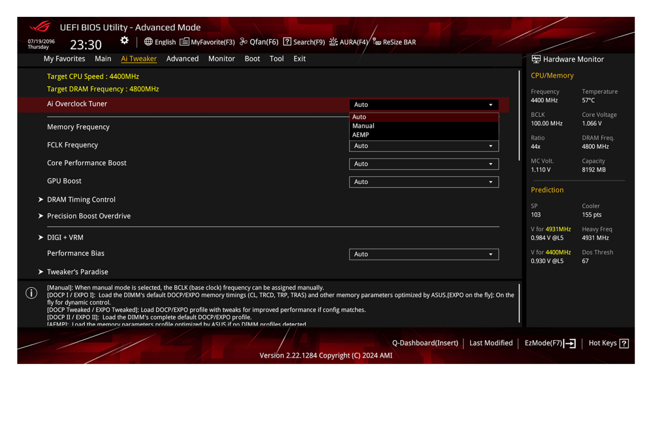Toggle ReSize BAR option
The height and width of the screenshot is (445, 647).
tap(394, 42)
